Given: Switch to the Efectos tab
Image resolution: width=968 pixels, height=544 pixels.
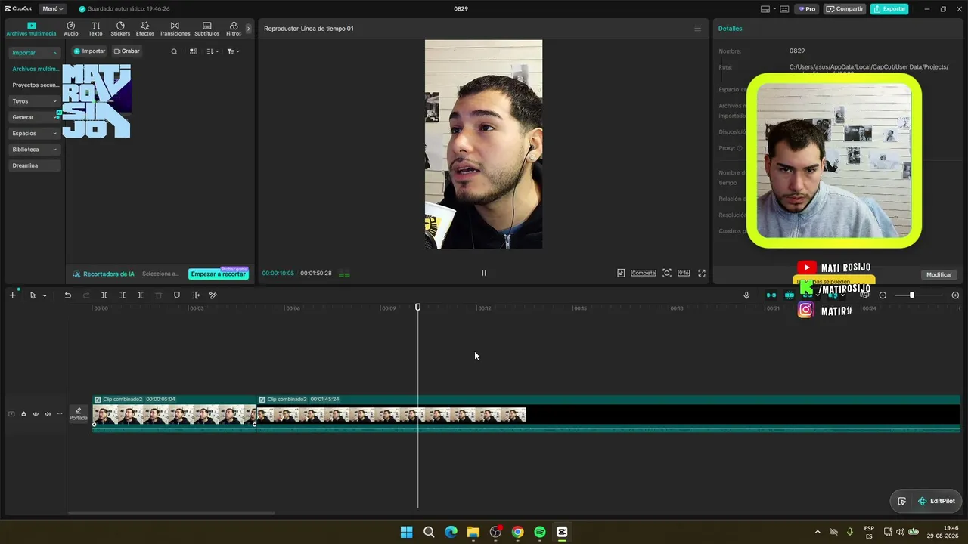Looking at the screenshot, I should 145,29.
